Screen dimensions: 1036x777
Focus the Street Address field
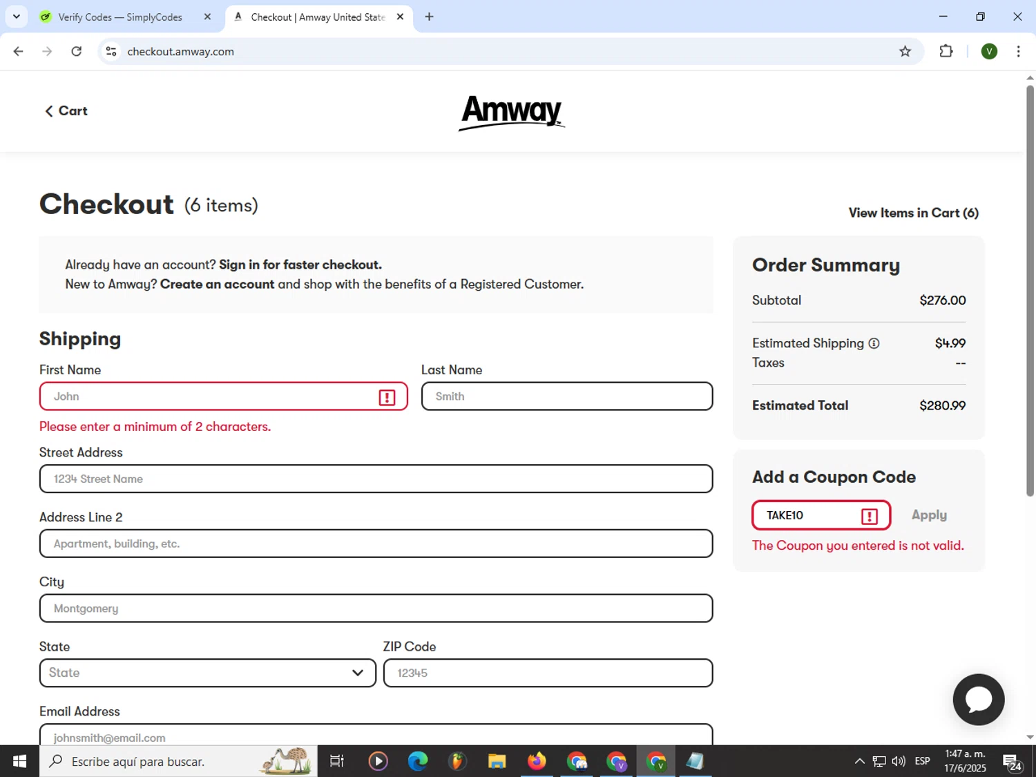[376, 479]
